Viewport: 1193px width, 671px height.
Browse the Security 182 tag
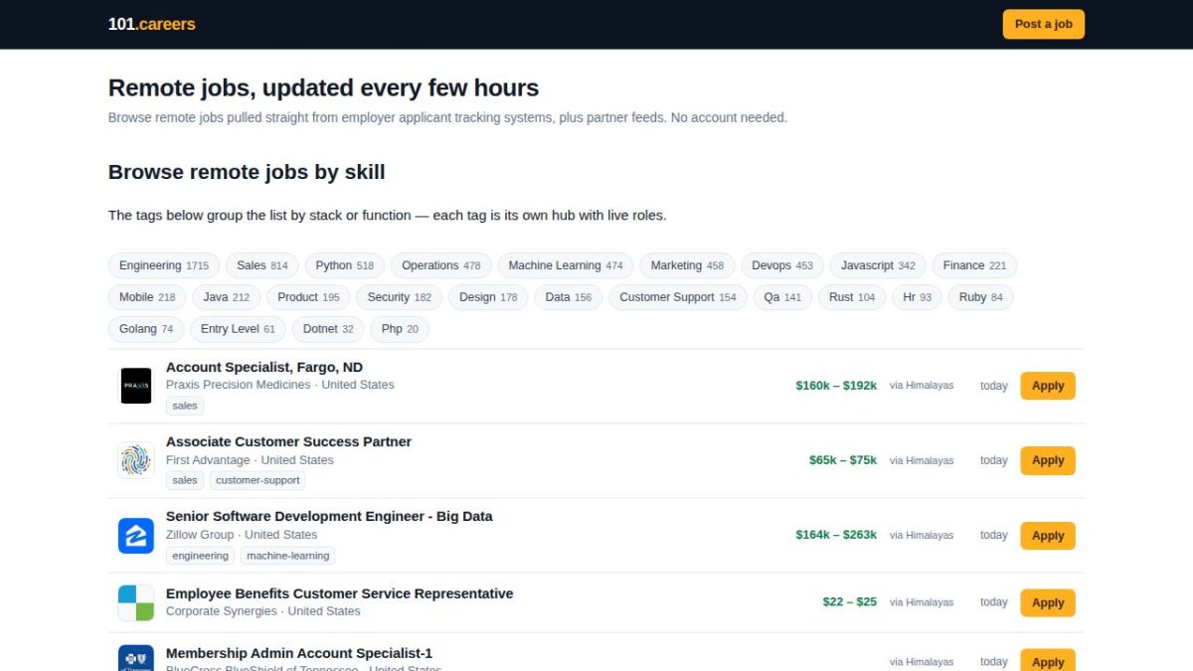(400, 297)
